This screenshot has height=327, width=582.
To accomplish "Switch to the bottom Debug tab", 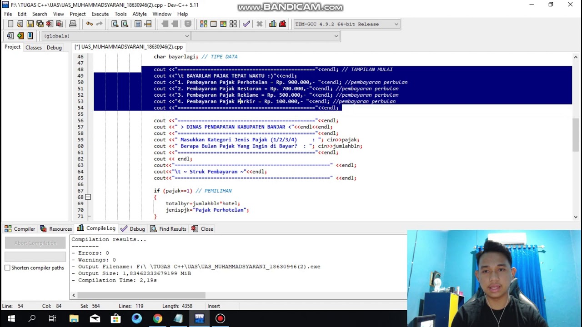I will pos(133,229).
